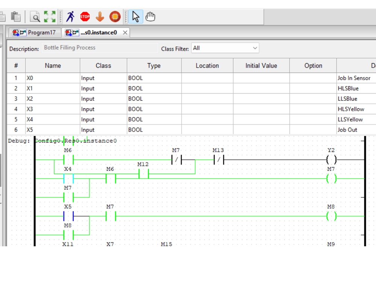Open the Class Filter dropdown
The width and height of the screenshot is (376, 282).
[225, 48]
